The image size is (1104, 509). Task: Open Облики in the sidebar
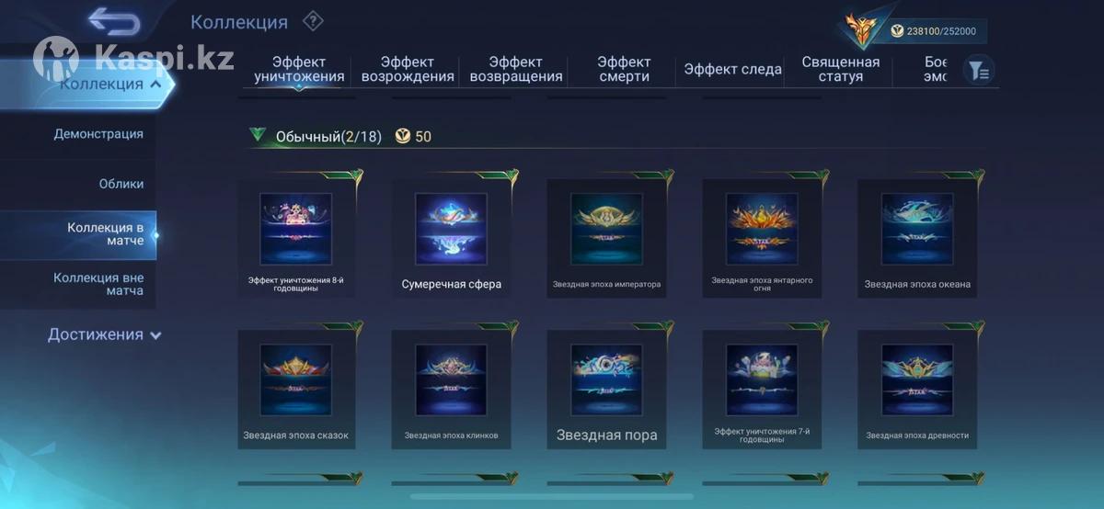(x=121, y=184)
